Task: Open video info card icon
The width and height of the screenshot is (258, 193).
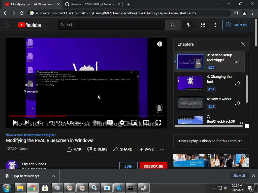Action: [x=159, y=44]
